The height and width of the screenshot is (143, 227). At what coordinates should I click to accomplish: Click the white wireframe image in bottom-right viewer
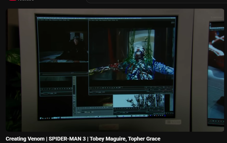[x=138, y=101]
